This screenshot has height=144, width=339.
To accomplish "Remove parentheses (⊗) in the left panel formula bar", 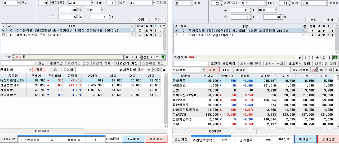I will point(145,57).
